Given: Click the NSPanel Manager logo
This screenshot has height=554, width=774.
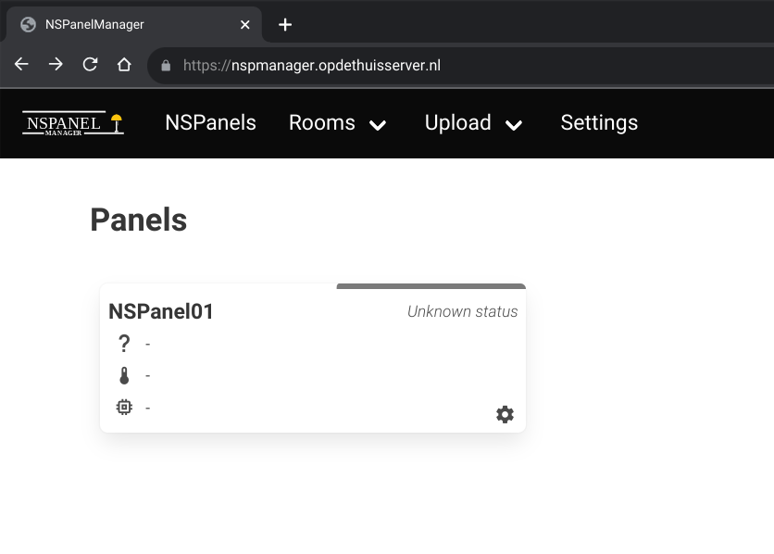Looking at the screenshot, I should pyautogui.click(x=72, y=122).
